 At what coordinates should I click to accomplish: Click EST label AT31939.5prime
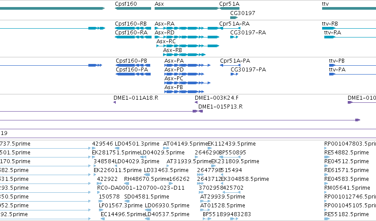point(189,161)
